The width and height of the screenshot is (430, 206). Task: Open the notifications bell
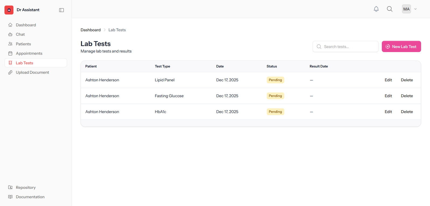coord(376,9)
